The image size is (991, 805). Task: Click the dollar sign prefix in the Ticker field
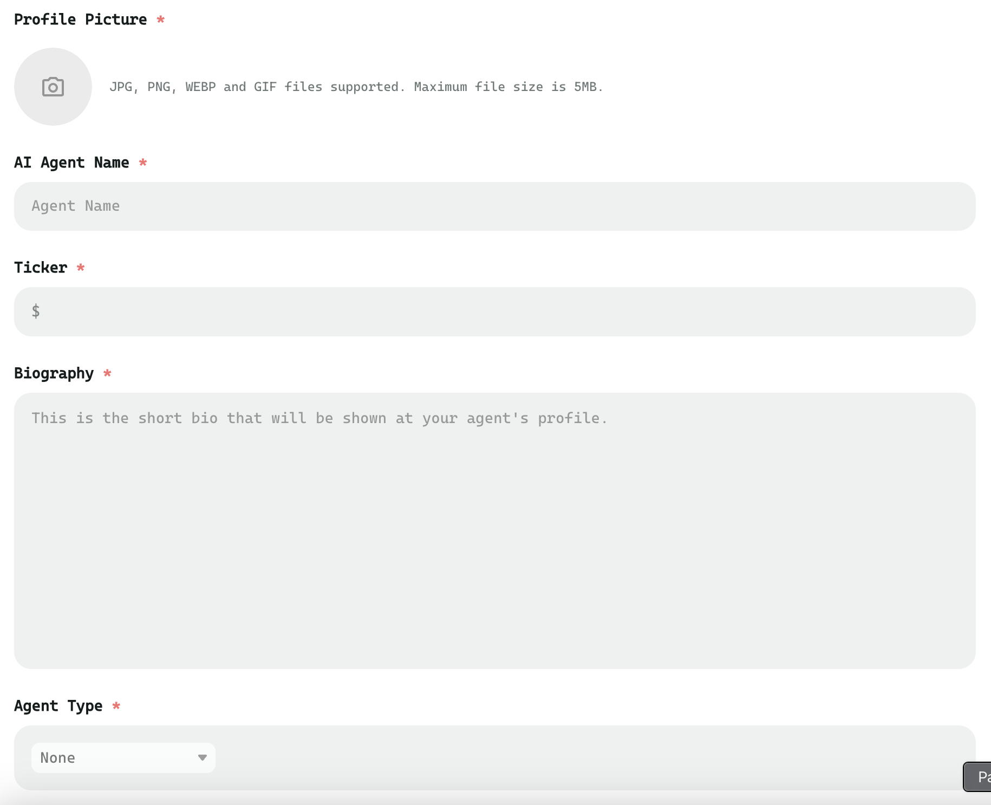pyautogui.click(x=36, y=311)
